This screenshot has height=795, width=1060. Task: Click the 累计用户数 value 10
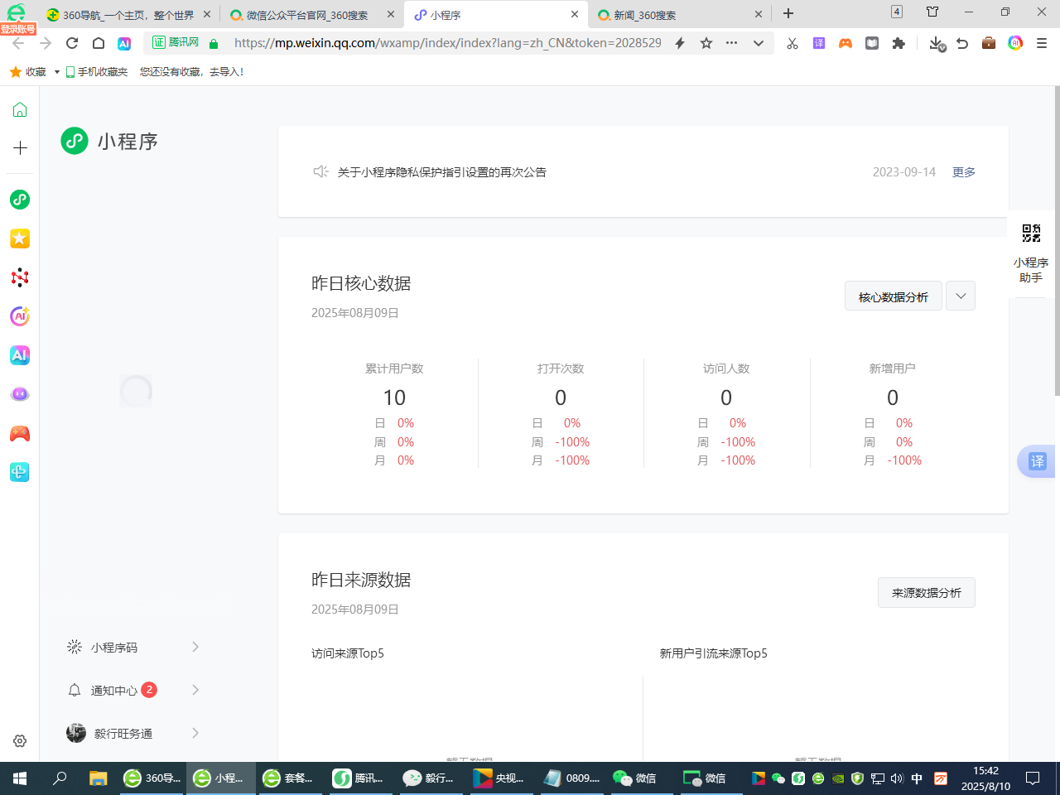coord(394,397)
